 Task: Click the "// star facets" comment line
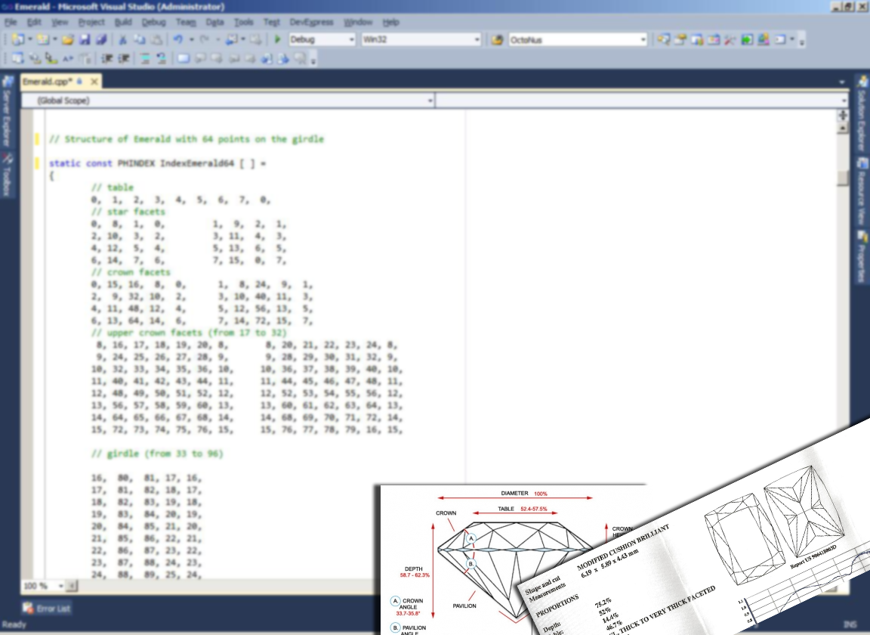click(x=128, y=212)
